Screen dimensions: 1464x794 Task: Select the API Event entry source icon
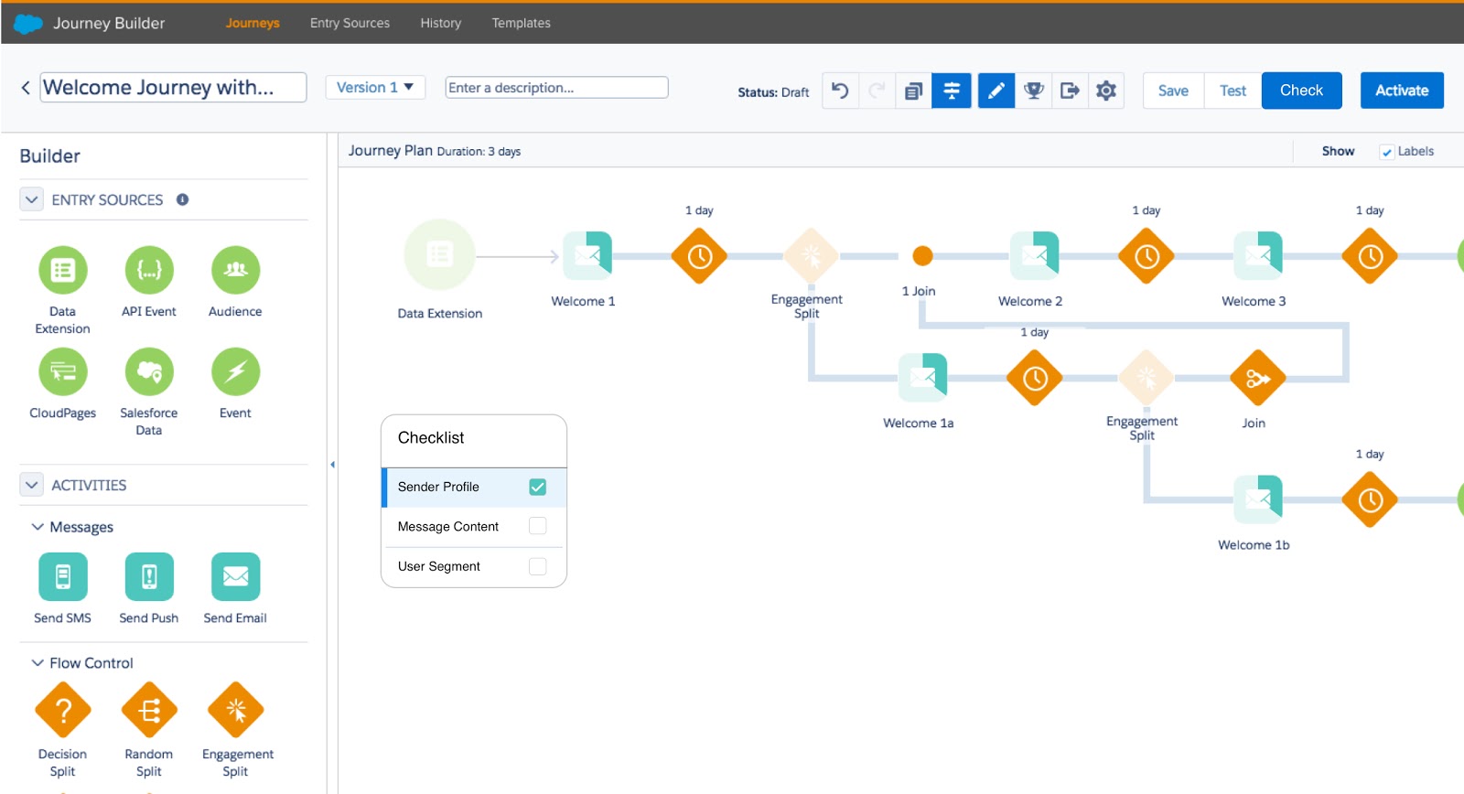pyautogui.click(x=149, y=270)
